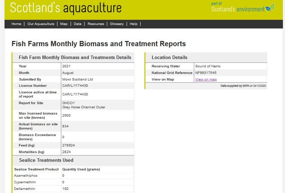Screen dimensions: 285x193
Task: Click the Location Details panel header
Action: point(169,58)
